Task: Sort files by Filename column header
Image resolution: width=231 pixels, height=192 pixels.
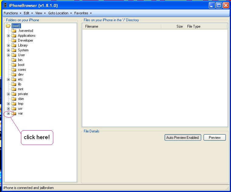Action: click(122, 26)
